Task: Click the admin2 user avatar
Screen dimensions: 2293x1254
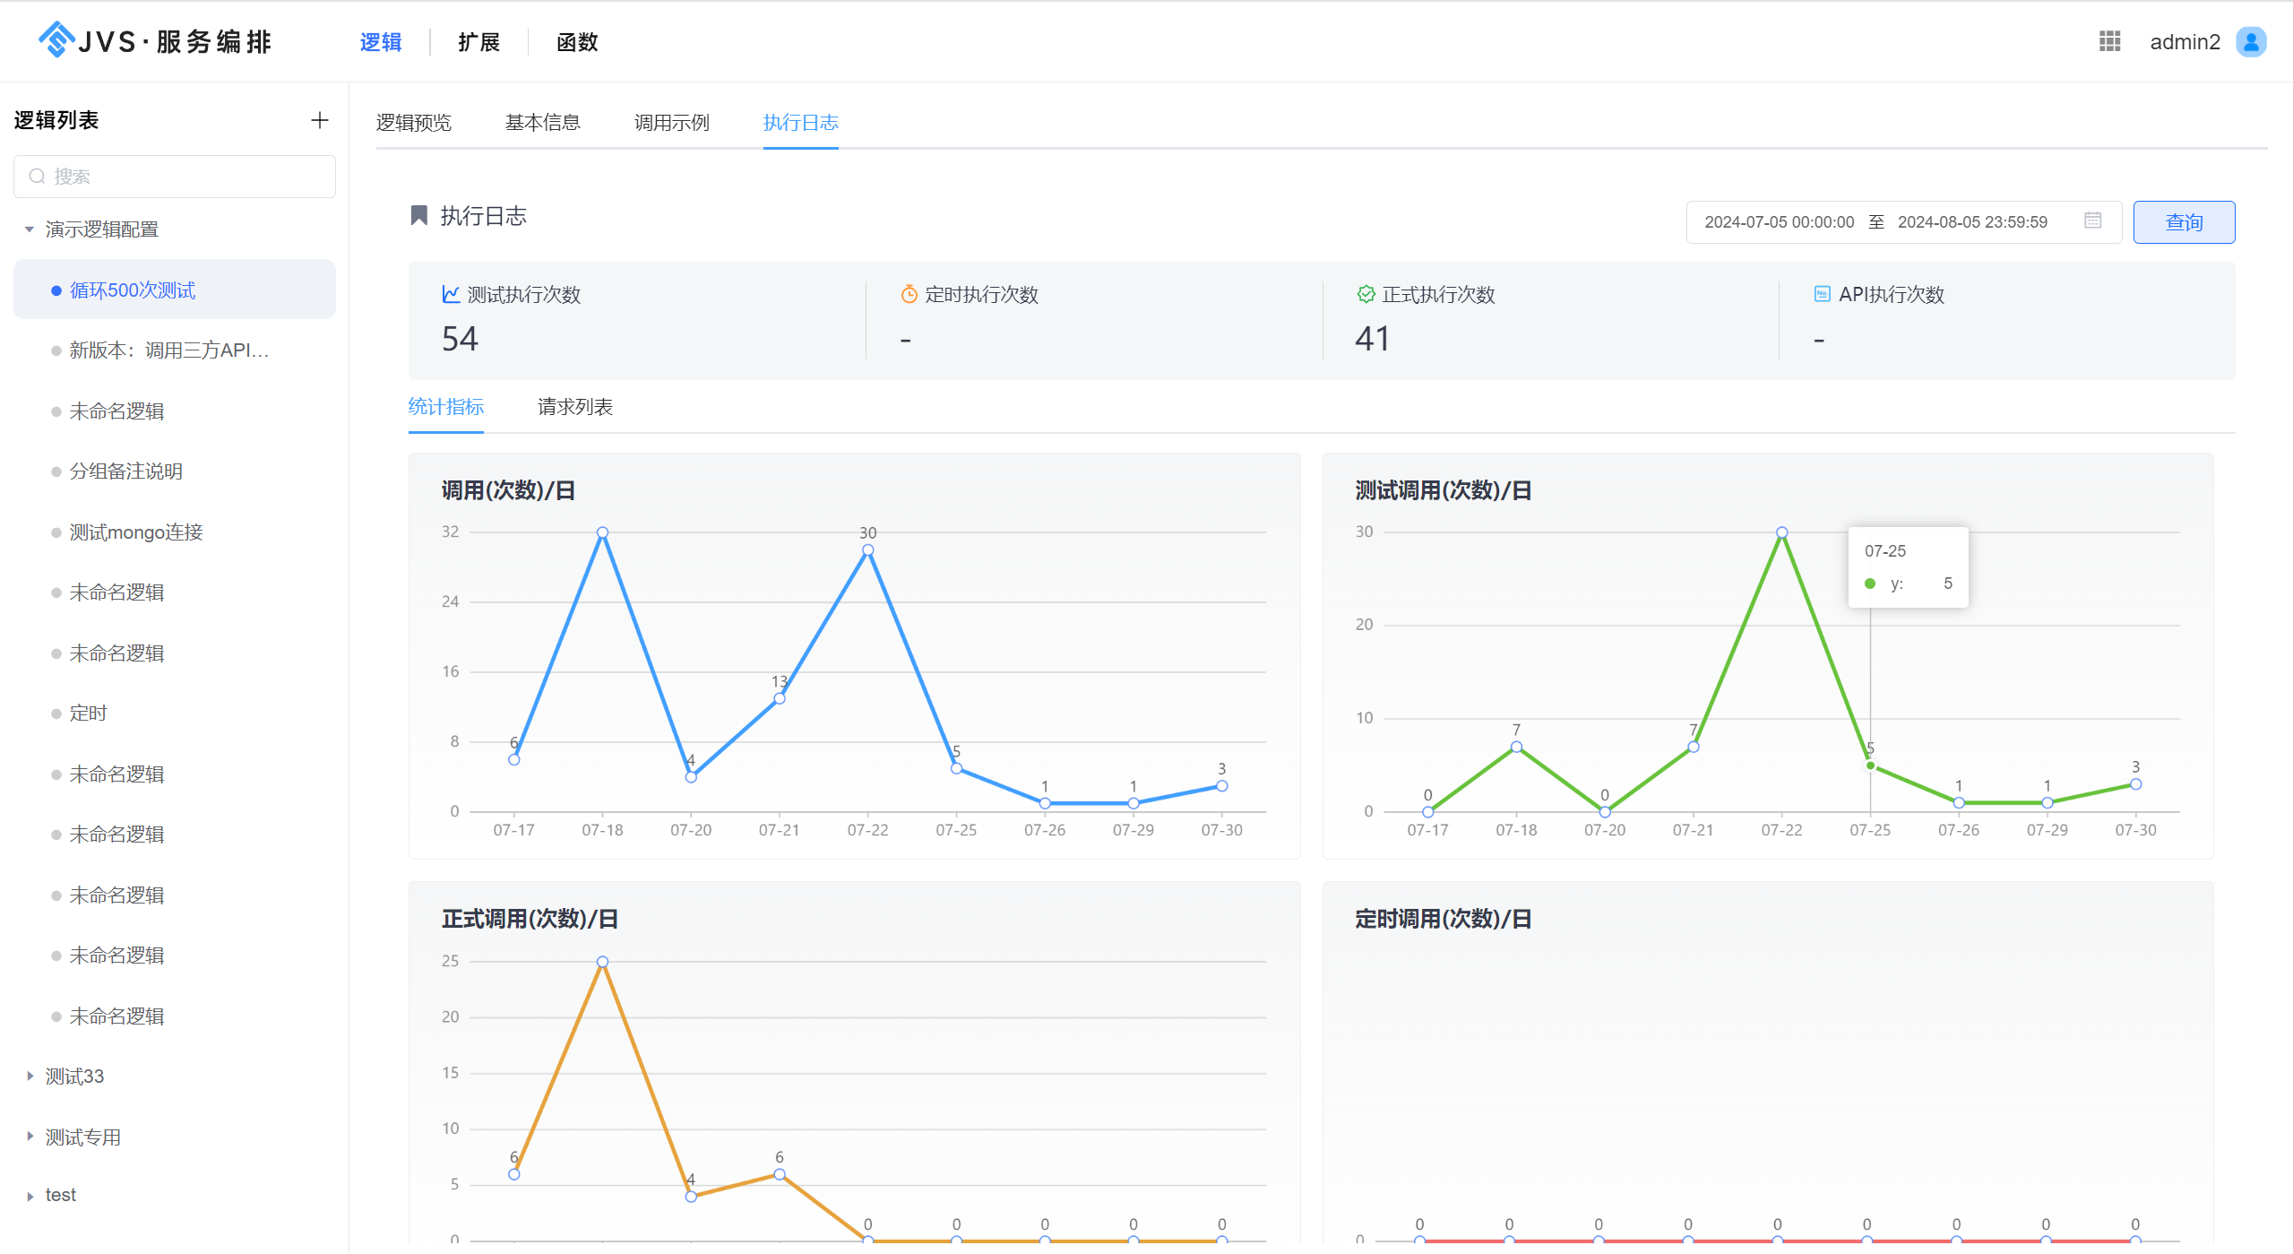Action: point(2250,41)
